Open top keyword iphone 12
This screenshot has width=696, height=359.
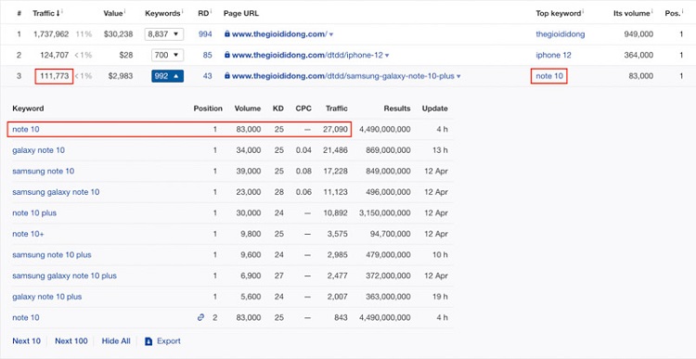[553, 55]
